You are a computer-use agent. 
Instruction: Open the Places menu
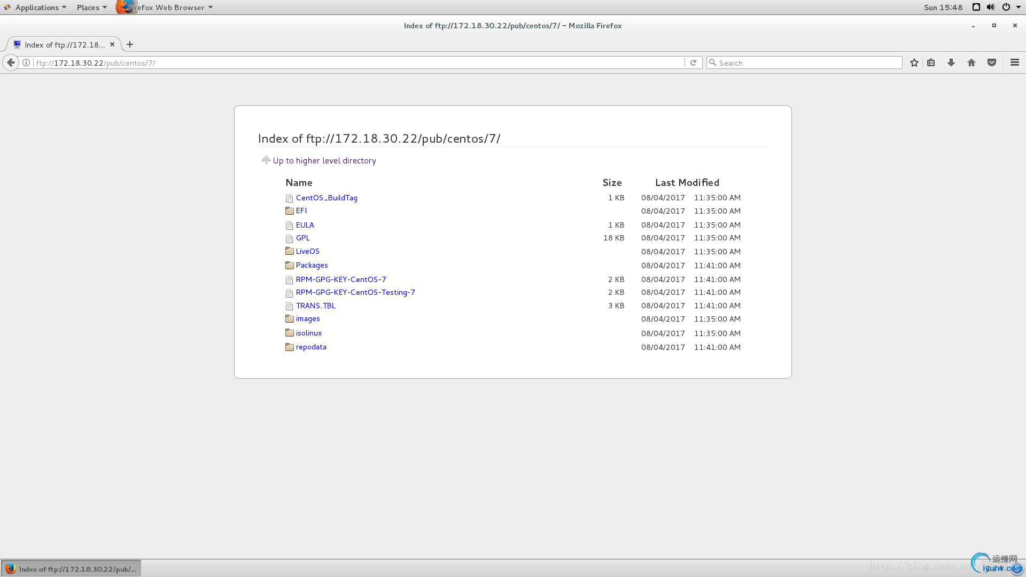click(x=91, y=7)
